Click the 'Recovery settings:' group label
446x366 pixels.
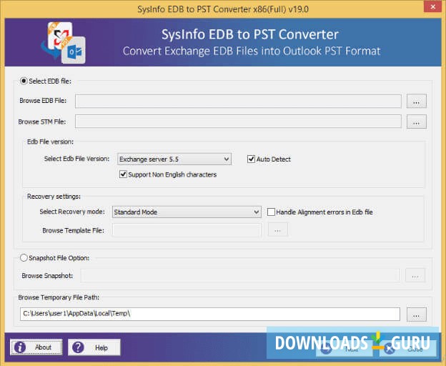54,196
